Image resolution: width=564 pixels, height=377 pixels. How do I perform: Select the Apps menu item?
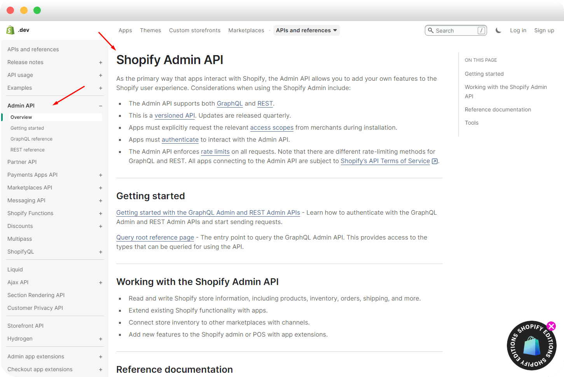pos(125,30)
